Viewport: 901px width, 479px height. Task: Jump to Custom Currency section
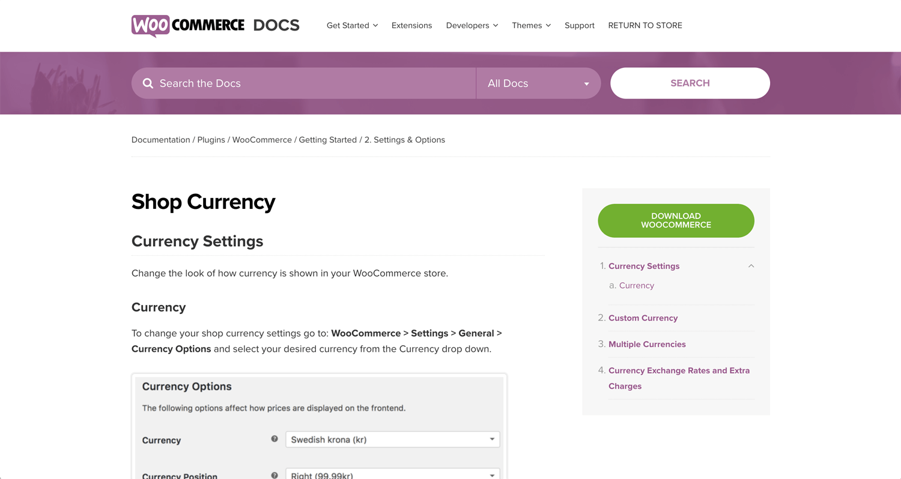pos(643,318)
